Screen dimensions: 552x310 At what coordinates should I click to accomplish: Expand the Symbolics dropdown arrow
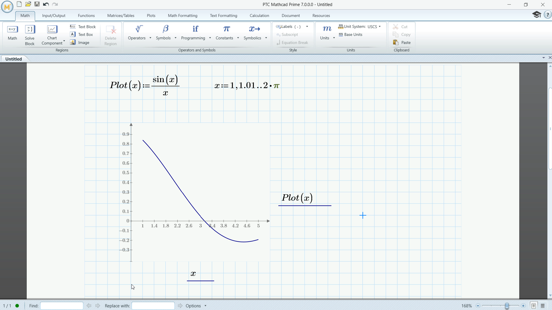(x=266, y=38)
